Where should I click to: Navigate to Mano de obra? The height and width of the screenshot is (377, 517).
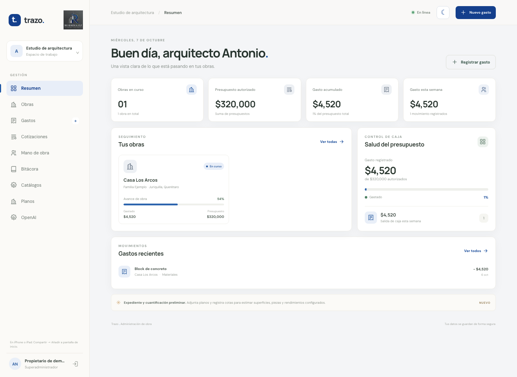point(45,153)
